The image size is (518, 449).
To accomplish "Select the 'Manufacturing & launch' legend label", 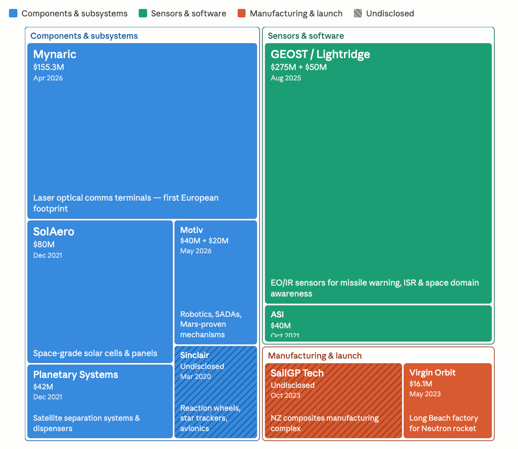I will (296, 13).
